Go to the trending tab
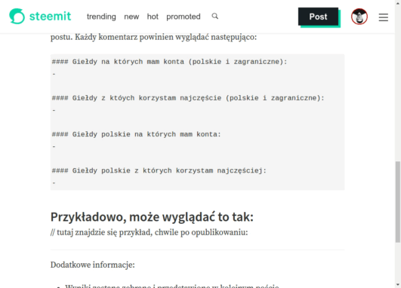This screenshot has height=288, width=401. 101,17
